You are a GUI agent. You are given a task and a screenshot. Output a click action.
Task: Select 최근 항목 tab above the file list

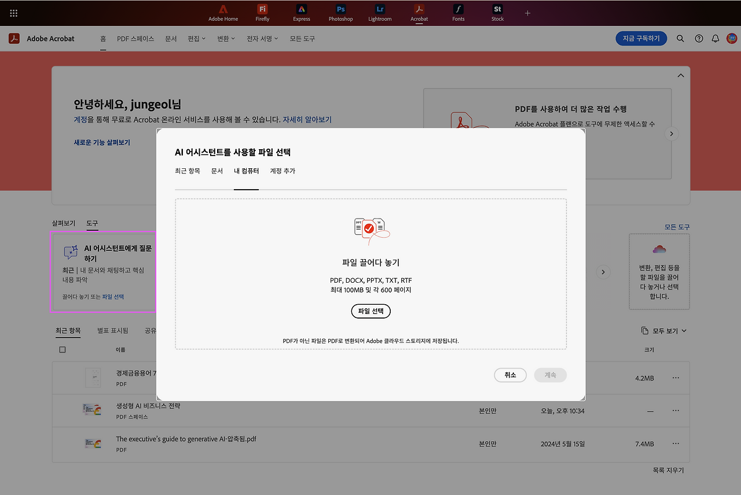tap(68, 331)
